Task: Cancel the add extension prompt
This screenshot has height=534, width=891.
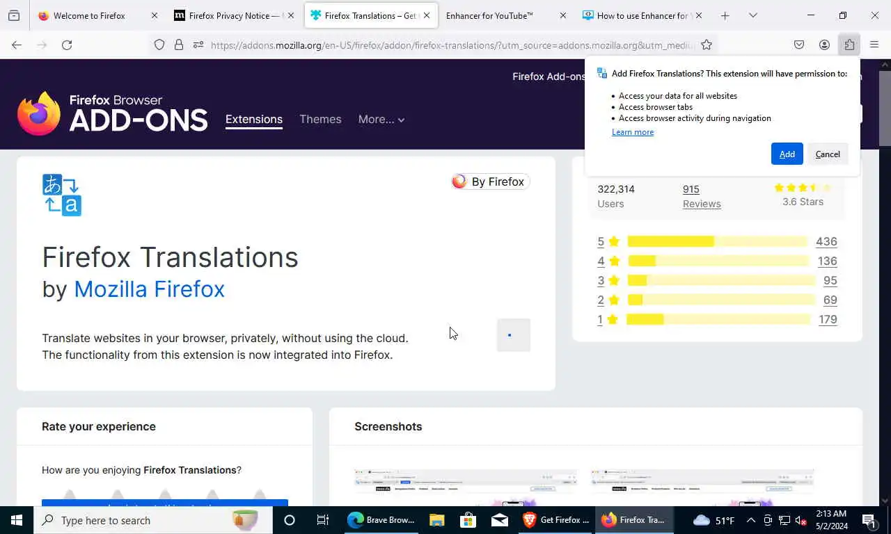Action: coord(828,154)
